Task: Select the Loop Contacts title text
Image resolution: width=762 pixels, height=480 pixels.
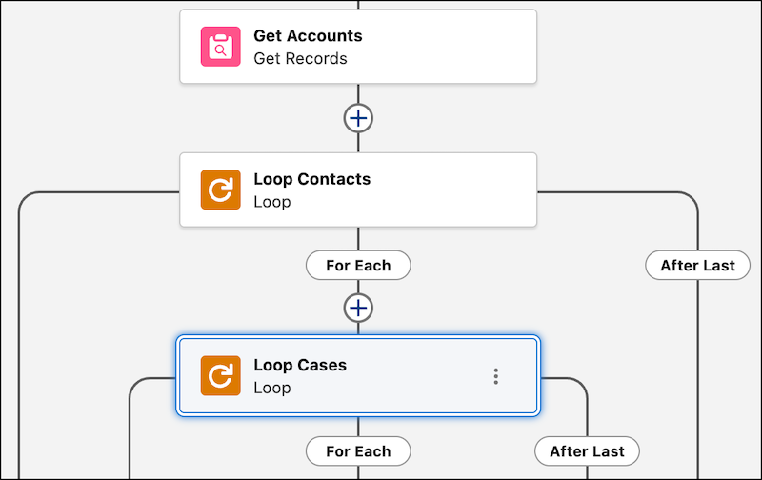Action: pos(311,179)
